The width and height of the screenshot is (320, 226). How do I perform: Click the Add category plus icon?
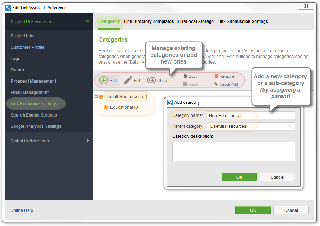click(x=104, y=80)
